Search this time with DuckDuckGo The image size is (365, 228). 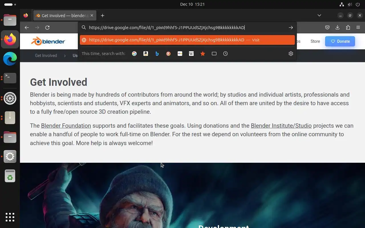click(x=169, y=54)
